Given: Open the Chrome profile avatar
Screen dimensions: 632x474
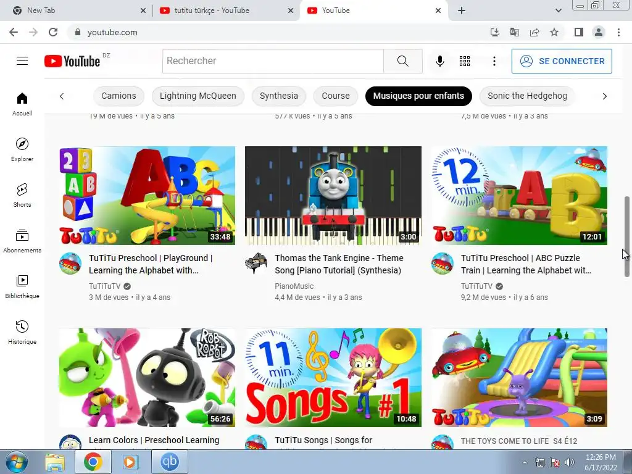Looking at the screenshot, I should (x=599, y=32).
